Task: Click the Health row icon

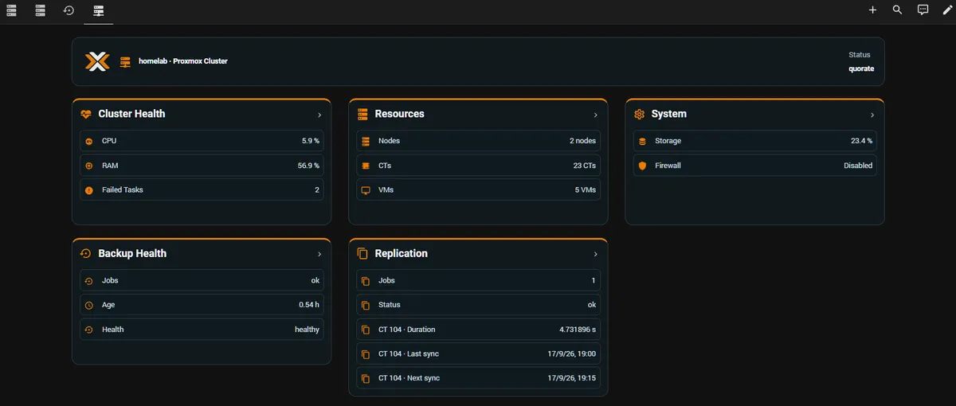Action: tap(88, 330)
